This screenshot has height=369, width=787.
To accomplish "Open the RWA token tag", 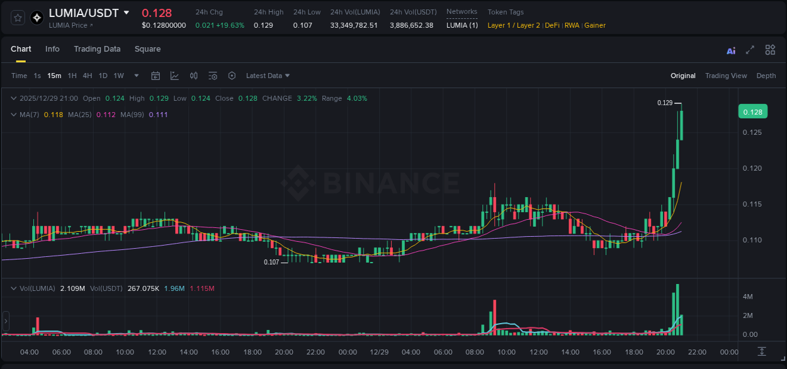I will [572, 25].
